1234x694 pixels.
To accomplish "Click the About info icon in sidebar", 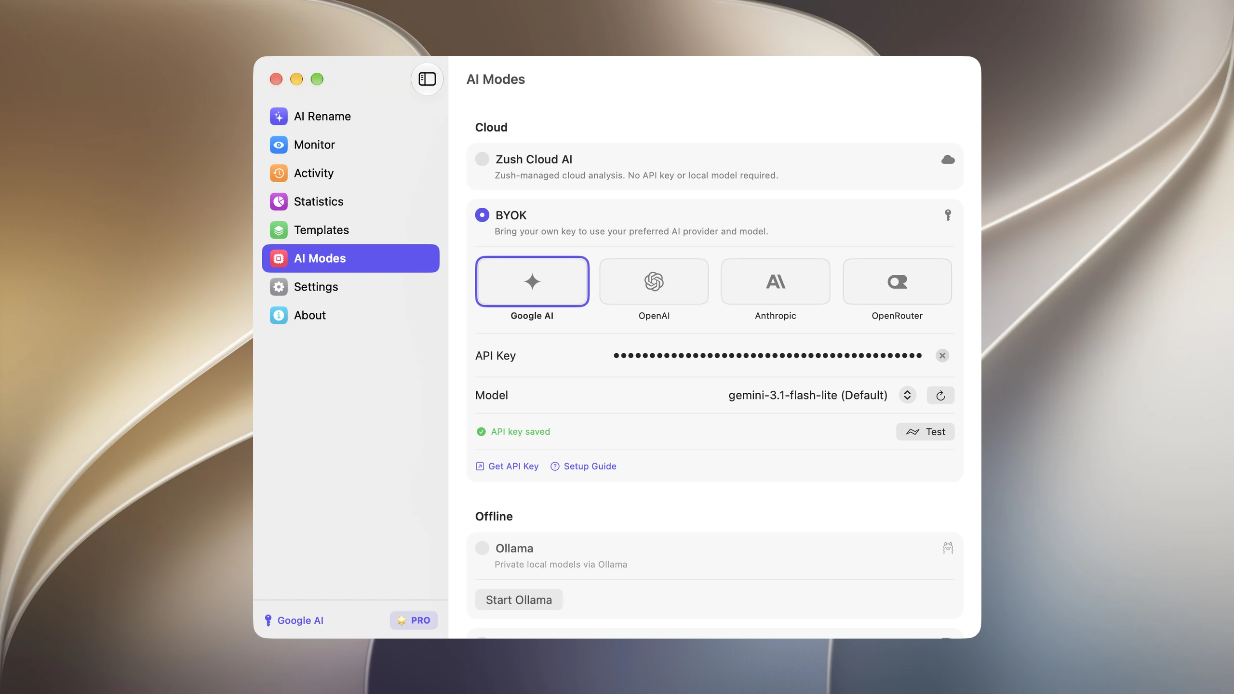I will pos(279,315).
